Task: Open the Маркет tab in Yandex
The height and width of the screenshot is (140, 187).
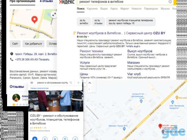Action: (x=125, y=9)
